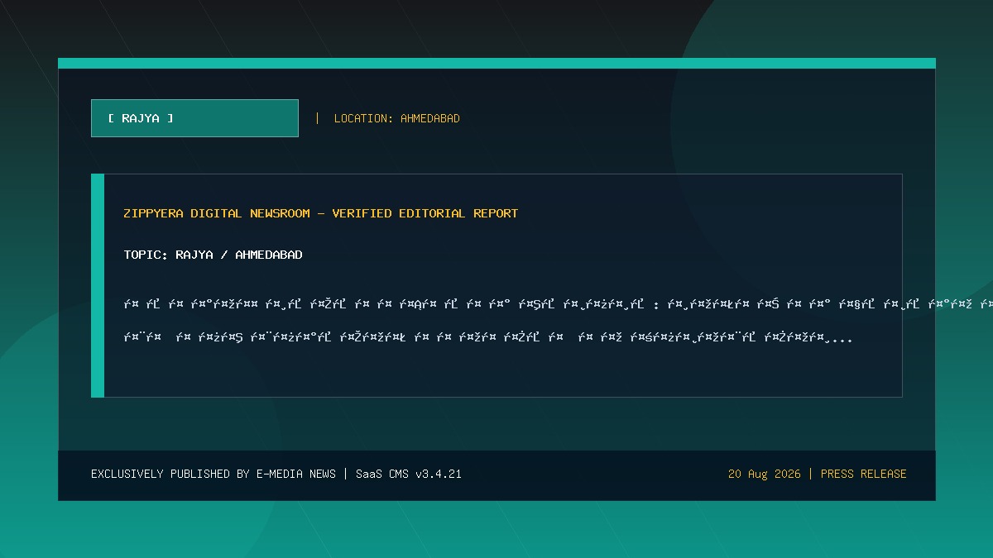The width and height of the screenshot is (993, 558).
Task: Select the LOCATION: AHMEDABAD label
Action: [x=396, y=118]
